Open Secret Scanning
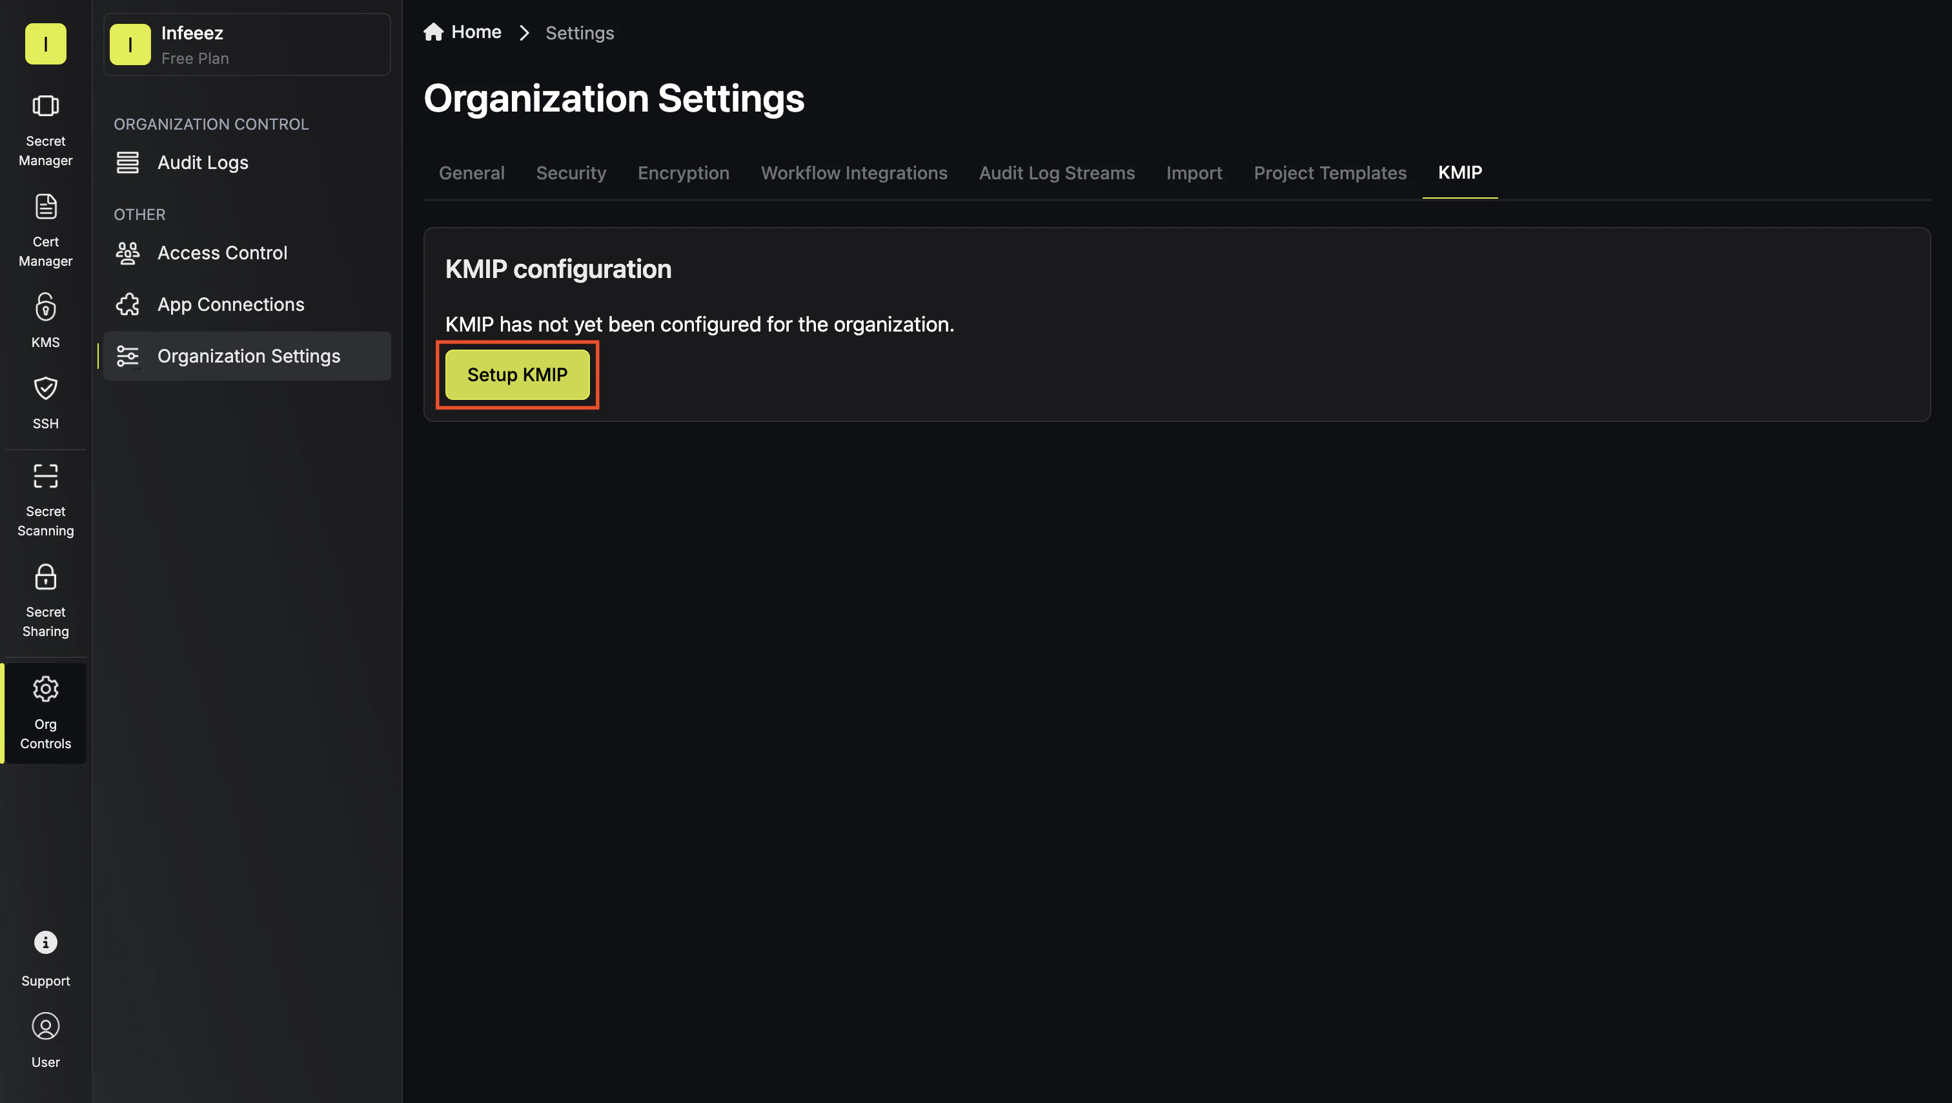 [x=45, y=500]
